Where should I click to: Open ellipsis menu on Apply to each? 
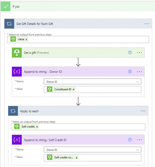point(143,111)
